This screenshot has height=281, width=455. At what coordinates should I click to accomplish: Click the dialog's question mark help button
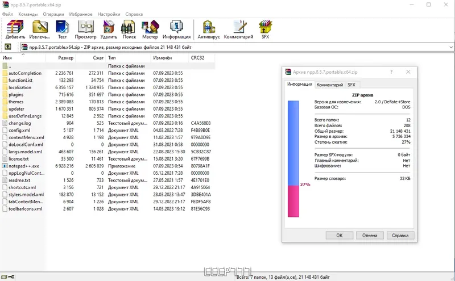tap(391, 72)
